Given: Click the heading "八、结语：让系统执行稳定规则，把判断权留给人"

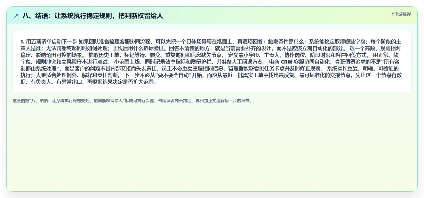Looking at the screenshot, I should coord(92,16).
